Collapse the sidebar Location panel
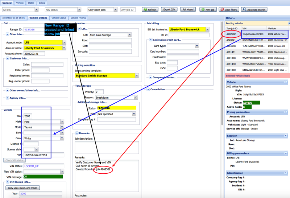The image size is (290, 198). click(x=286, y=136)
